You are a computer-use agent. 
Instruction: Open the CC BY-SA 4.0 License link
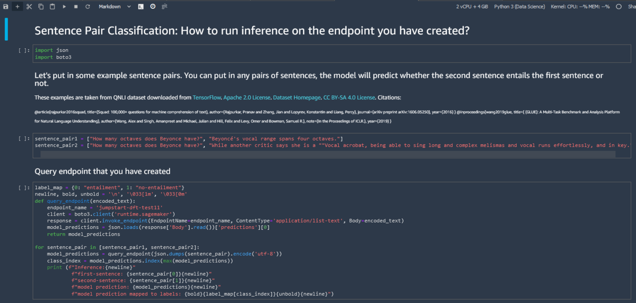[350, 97]
